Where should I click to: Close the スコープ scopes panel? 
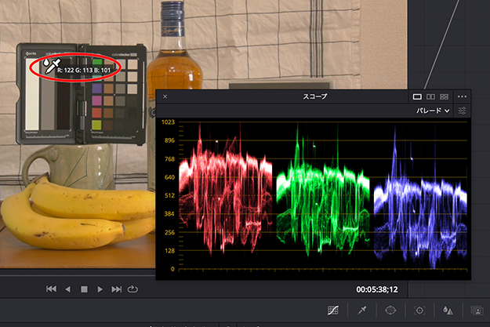click(x=165, y=96)
